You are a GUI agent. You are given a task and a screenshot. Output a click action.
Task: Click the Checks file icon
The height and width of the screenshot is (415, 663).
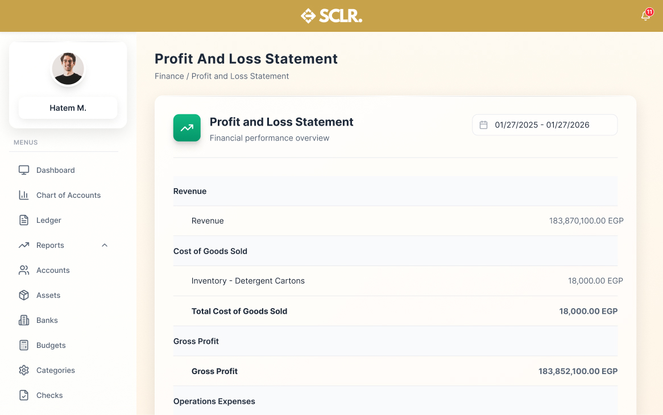24,395
